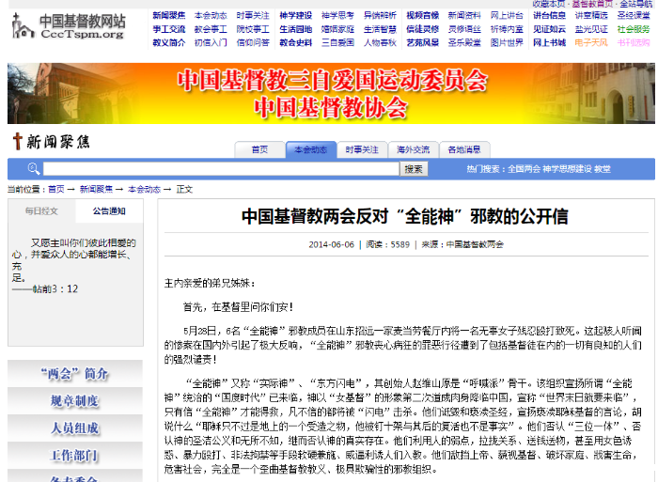Switch to 每日经文 sidebar tab
The width and height of the screenshot is (658, 482).
[41, 211]
